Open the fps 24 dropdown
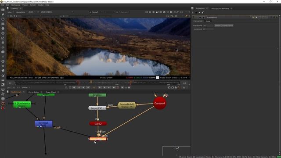281x158 pixels. pos(11,88)
